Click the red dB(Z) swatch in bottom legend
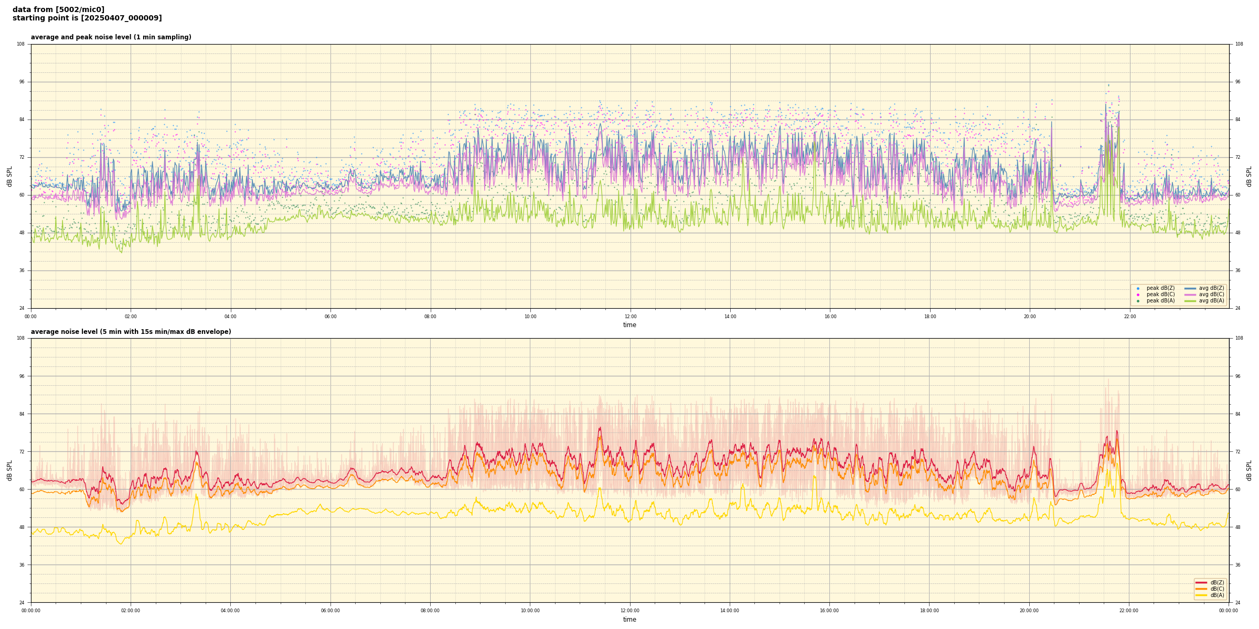The height and width of the screenshot is (629, 1259). [x=1201, y=582]
